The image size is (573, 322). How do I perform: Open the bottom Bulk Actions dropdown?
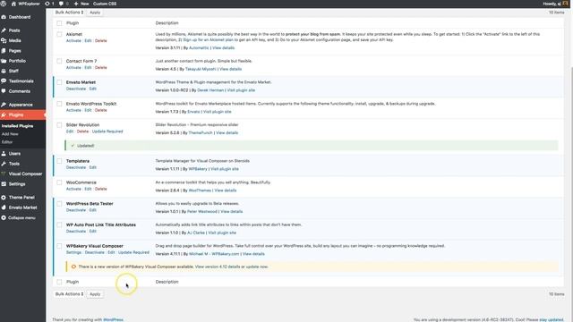pyautogui.click(x=69, y=294)
